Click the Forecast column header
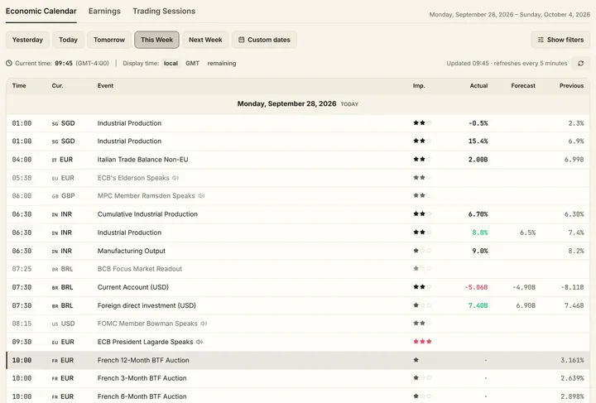Viewport: 596px width, 403px height. tap(523, 86)
